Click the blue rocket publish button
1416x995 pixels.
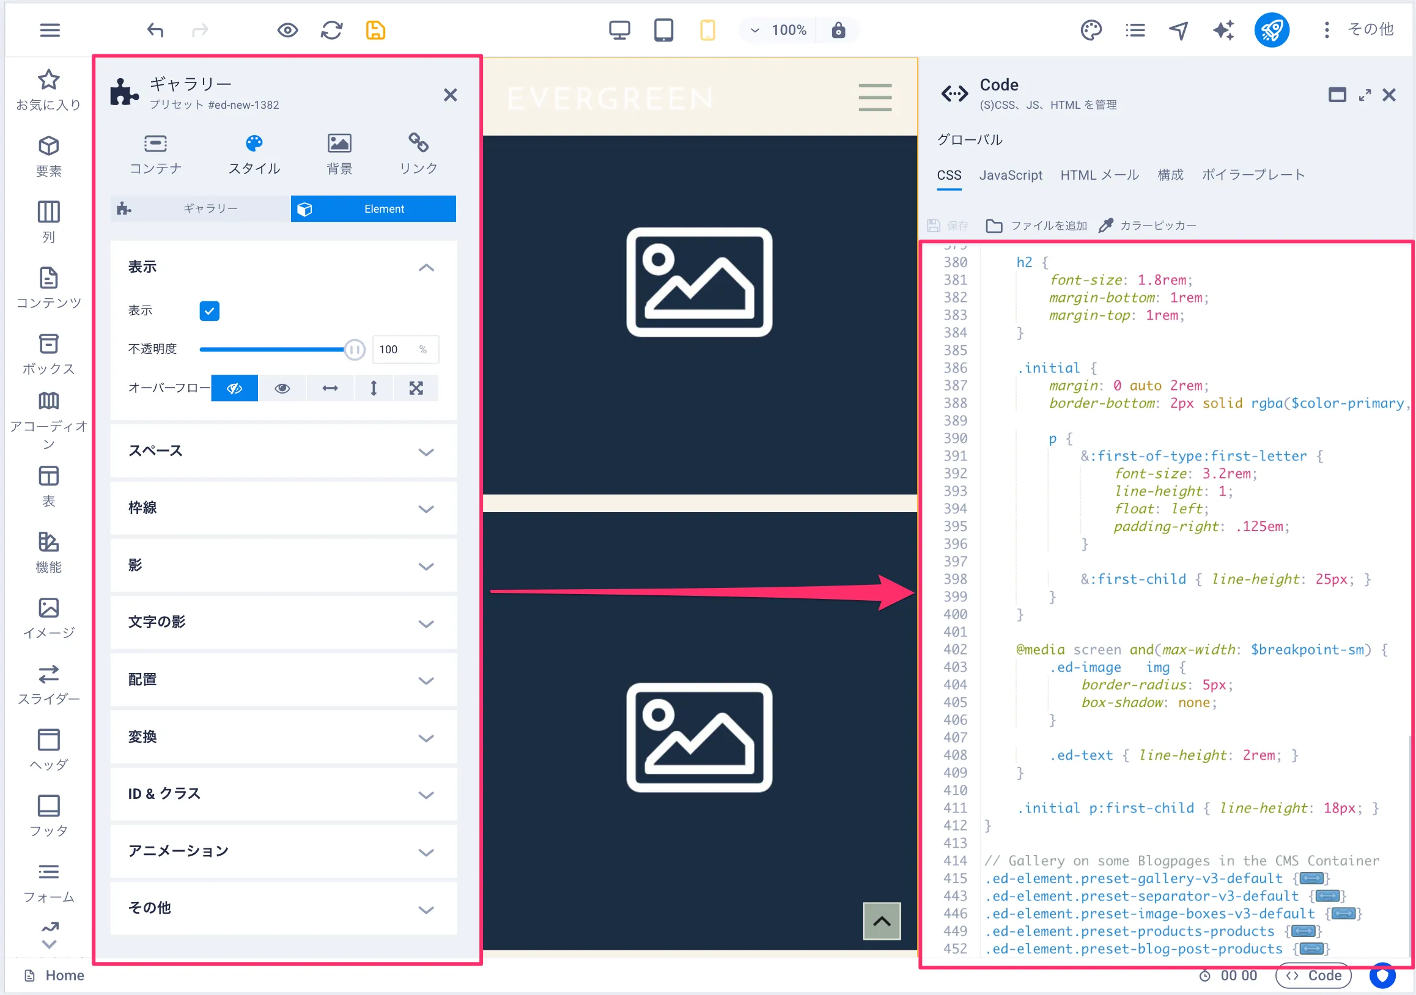click(1272, 30)
